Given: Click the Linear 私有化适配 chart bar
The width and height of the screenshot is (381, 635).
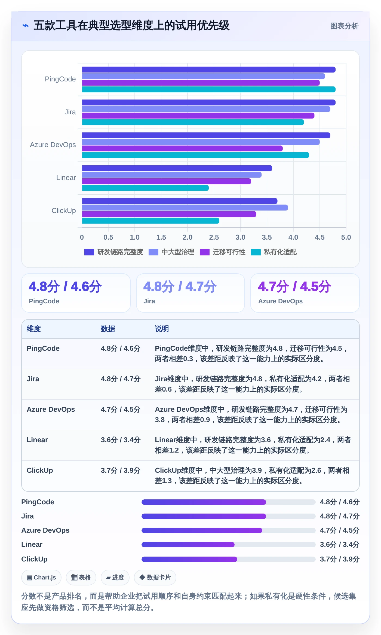Looking at the screenshot, I should [x=145, y=188].
